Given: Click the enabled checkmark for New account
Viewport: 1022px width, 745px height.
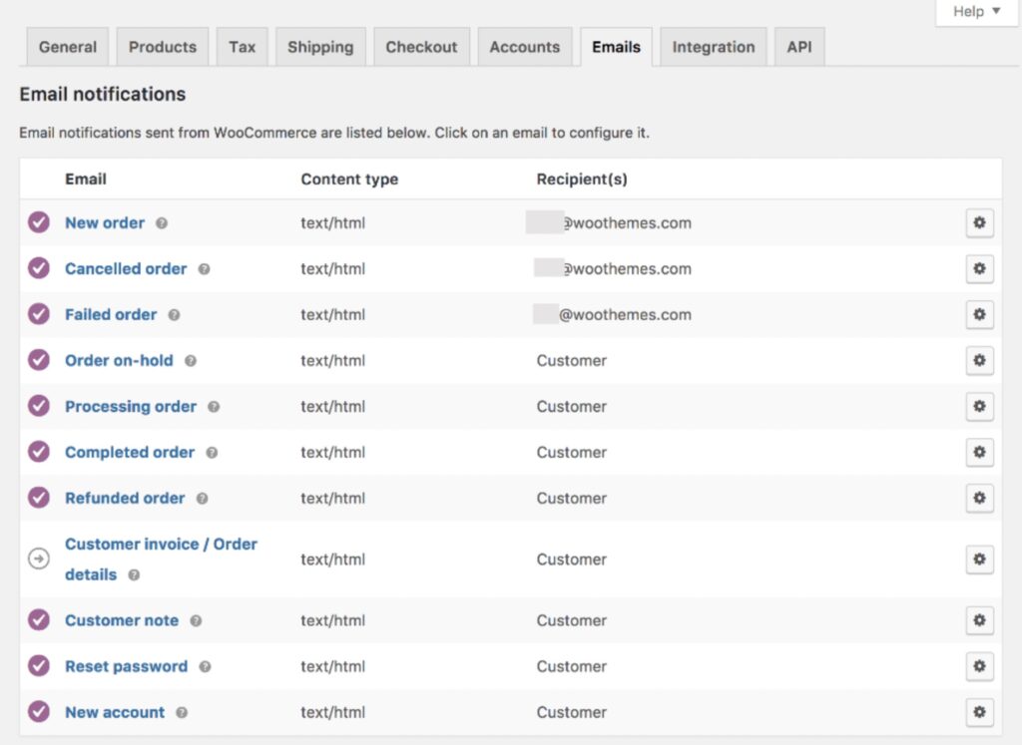Looking at the screenshot, I should click(38, 712).
